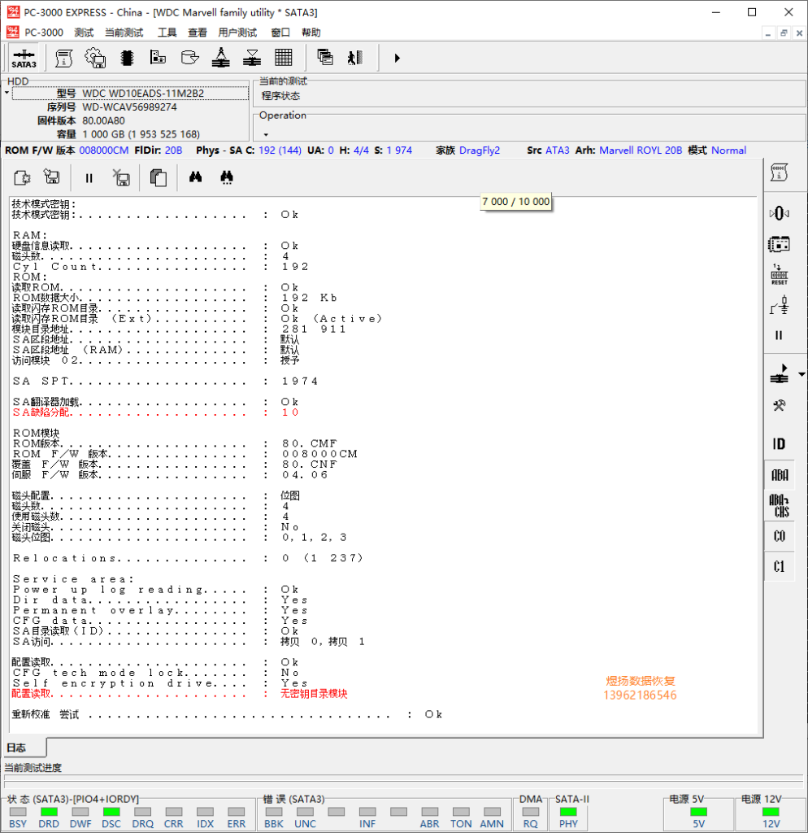Open the dropdown arrow beside sidebar run icon
Screen dimensions: 808x833
[801, 375]
